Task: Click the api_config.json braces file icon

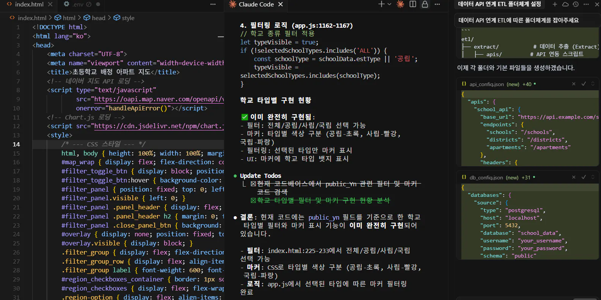Action: [464, 84]
